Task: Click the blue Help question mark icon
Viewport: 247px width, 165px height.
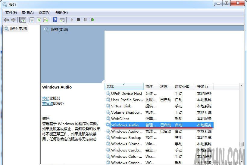Action: coord(55,20)
